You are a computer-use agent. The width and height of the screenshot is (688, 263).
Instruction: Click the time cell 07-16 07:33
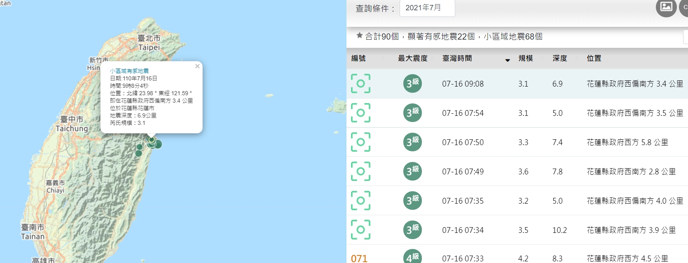pyautogui.click(x=463, y=258)
